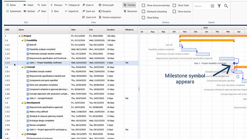The width and height of the screenshot is (247, 139).
Task: Click the Feasibility analysis completed Gantt bar
Action: coord(189,50)
